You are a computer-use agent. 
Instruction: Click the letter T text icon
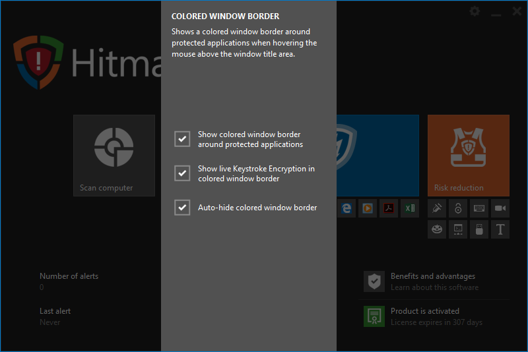pos(500,229)
